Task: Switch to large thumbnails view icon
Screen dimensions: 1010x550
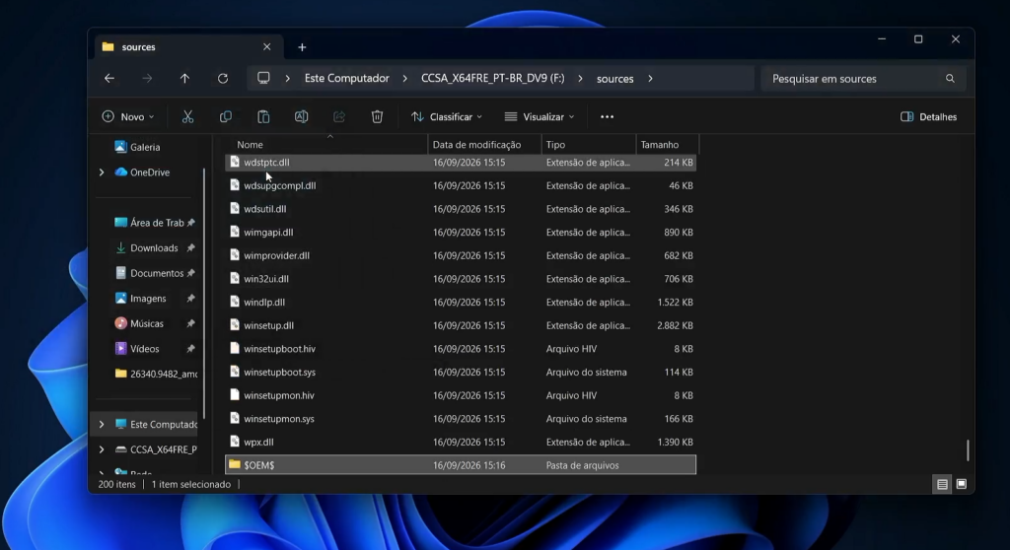Action: [x=961, y=484]
